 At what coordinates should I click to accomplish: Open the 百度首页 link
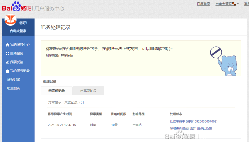coord(203,4)
